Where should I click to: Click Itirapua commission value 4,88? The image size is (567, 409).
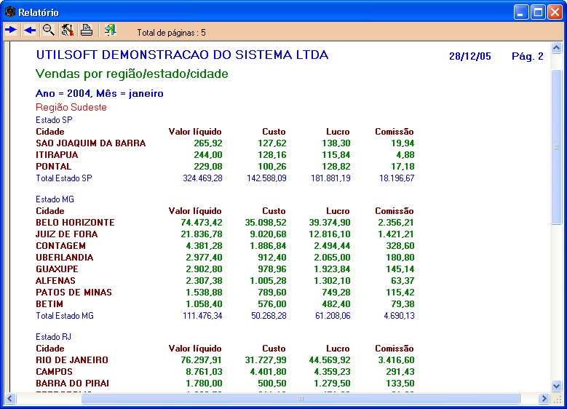coord(405,155)
